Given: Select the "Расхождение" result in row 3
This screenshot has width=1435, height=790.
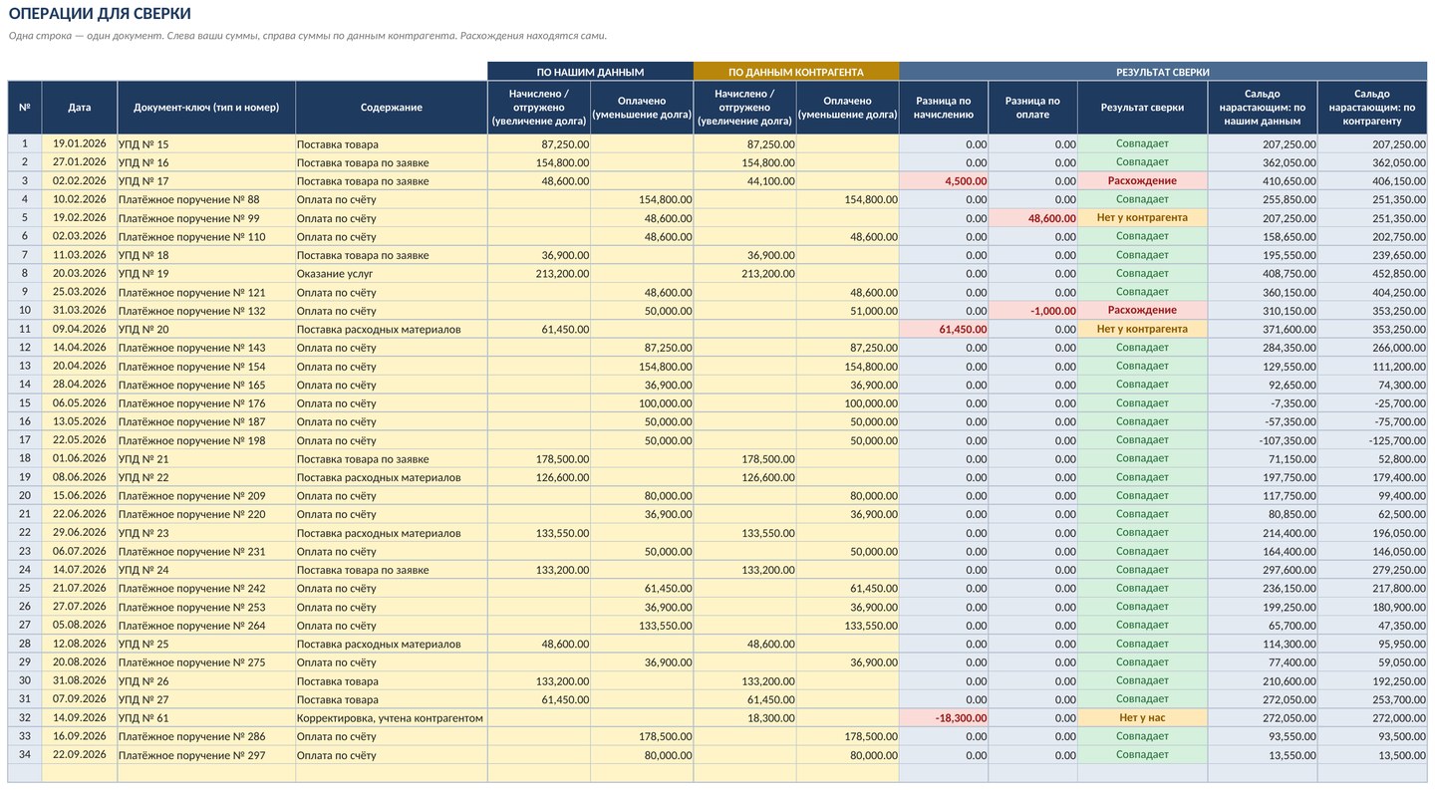Looking at the screenshot, I should [x=1142, y=181].
